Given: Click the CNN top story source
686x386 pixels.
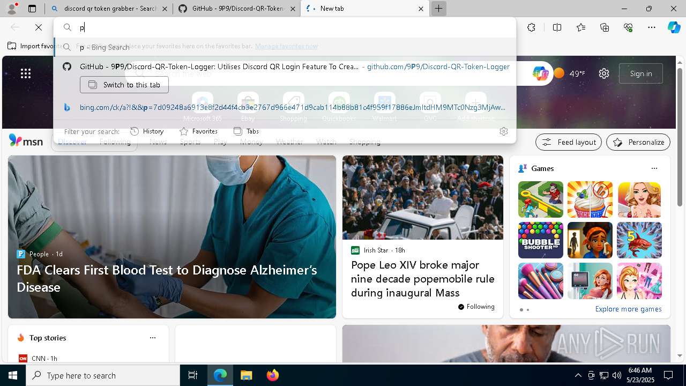Looking at the screenshot, I should click(38, 358).
